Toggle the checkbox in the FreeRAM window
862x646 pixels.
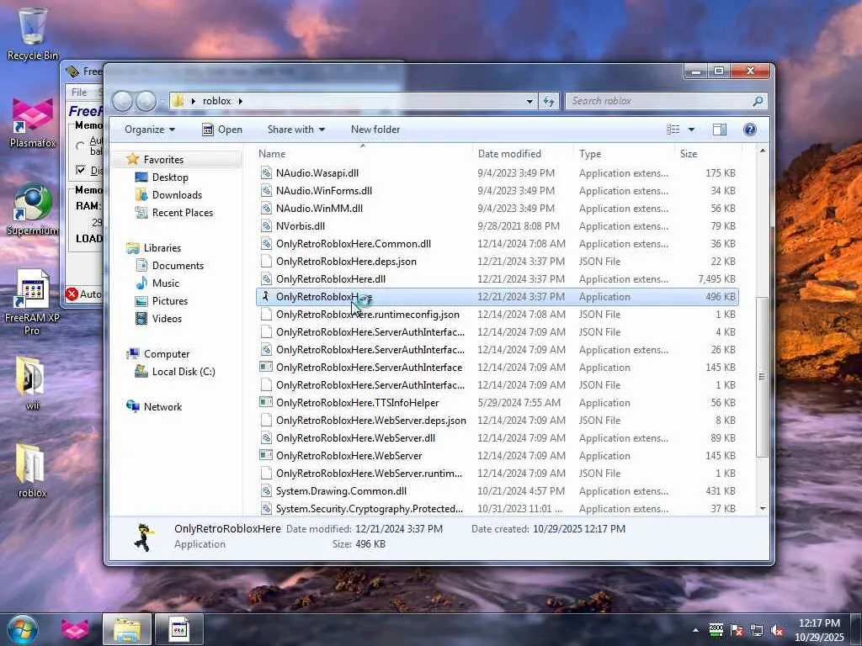(81, 170)
